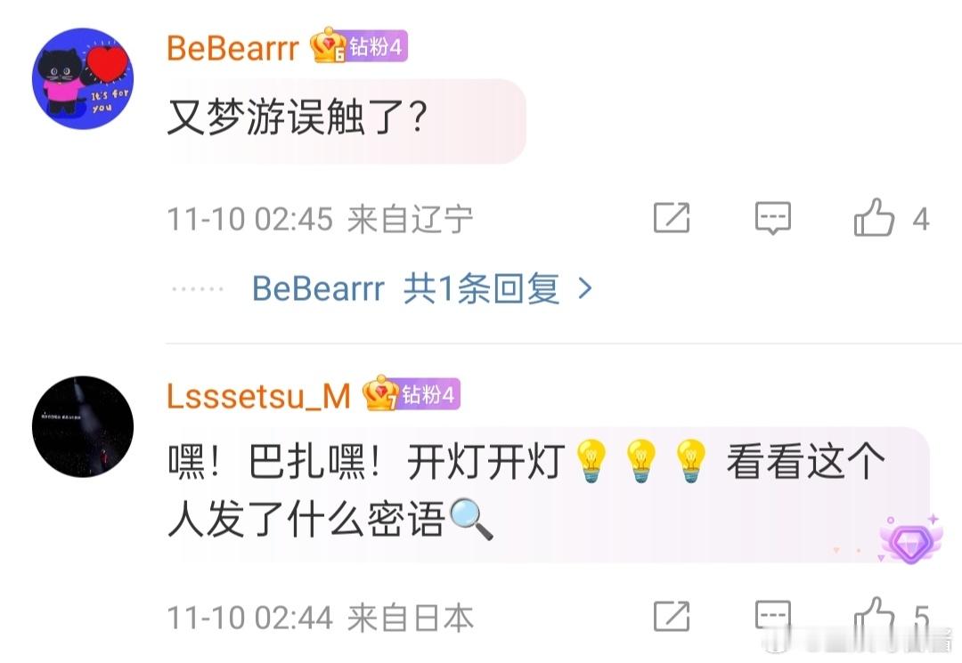Tap the blue BeBearrr name in the reply preview
Image resolution: width=962 pixels, height=663 pixels.
coord(318,288)
